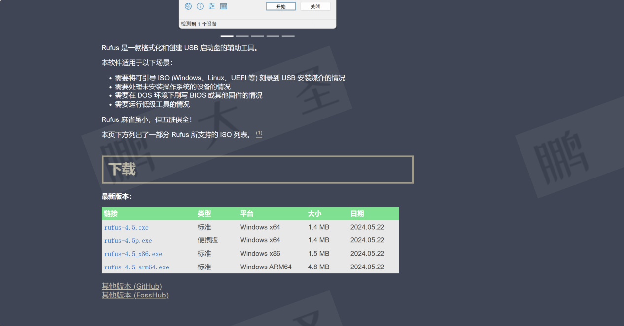
Task: Open 其他版本 (FossHub) link
Action: tap(135, 295)
